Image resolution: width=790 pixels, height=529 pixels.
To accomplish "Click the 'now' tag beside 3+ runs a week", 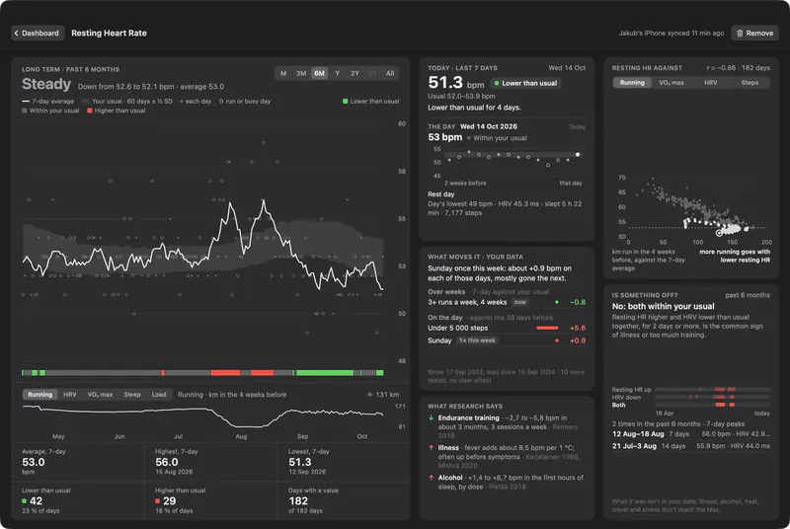I will (x=520, y=303).
